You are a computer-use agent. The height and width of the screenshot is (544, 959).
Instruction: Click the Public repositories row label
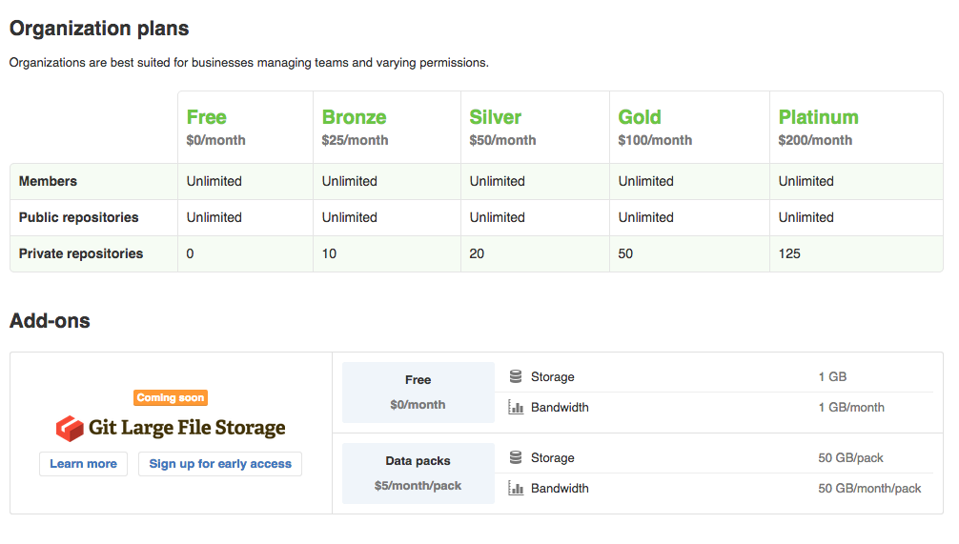pyautogui.click(x=78, y=218)
